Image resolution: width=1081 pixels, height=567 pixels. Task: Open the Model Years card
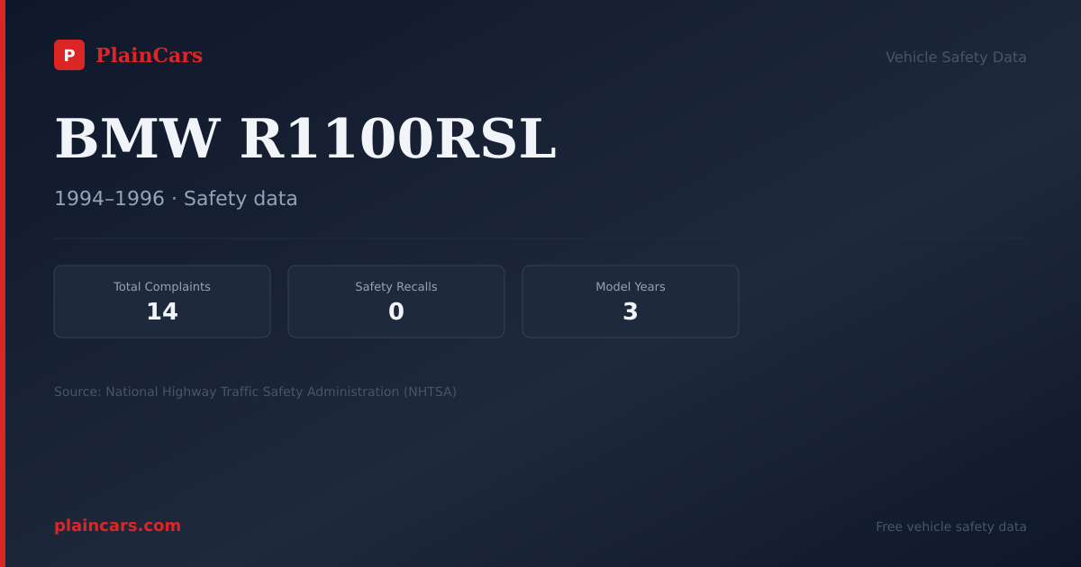[x=631, y=301]
